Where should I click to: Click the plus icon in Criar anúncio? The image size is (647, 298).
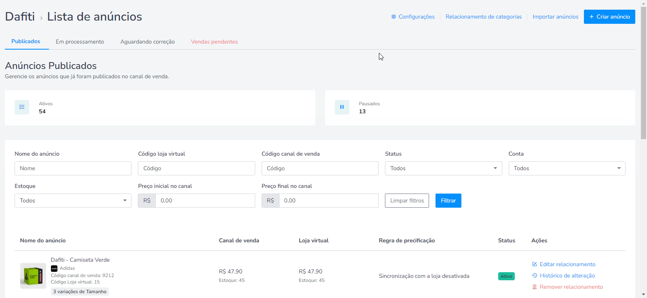pyautogui.click(x=592, y=17)
